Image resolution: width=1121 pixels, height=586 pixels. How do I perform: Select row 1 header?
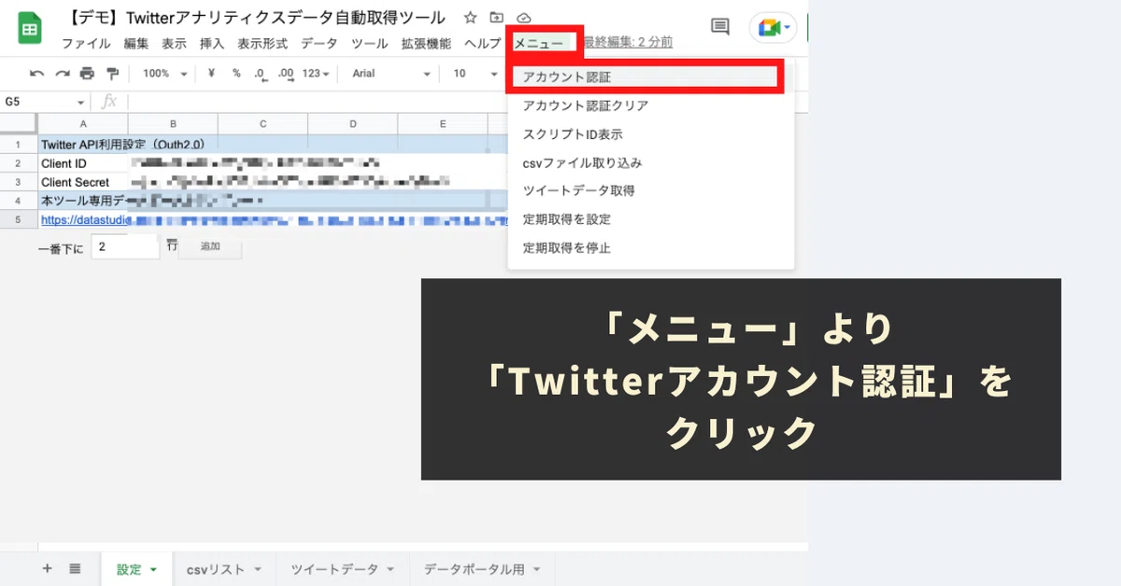click(19, 145)
